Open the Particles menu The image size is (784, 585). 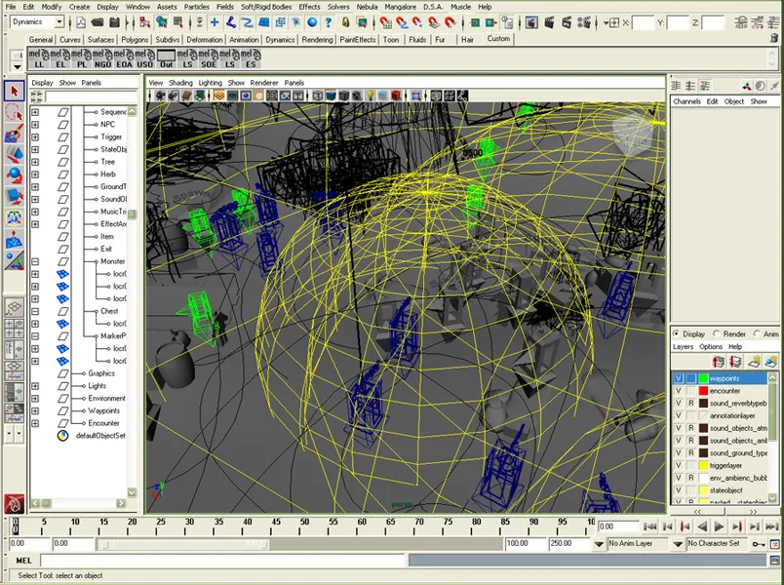coord(196,6)
